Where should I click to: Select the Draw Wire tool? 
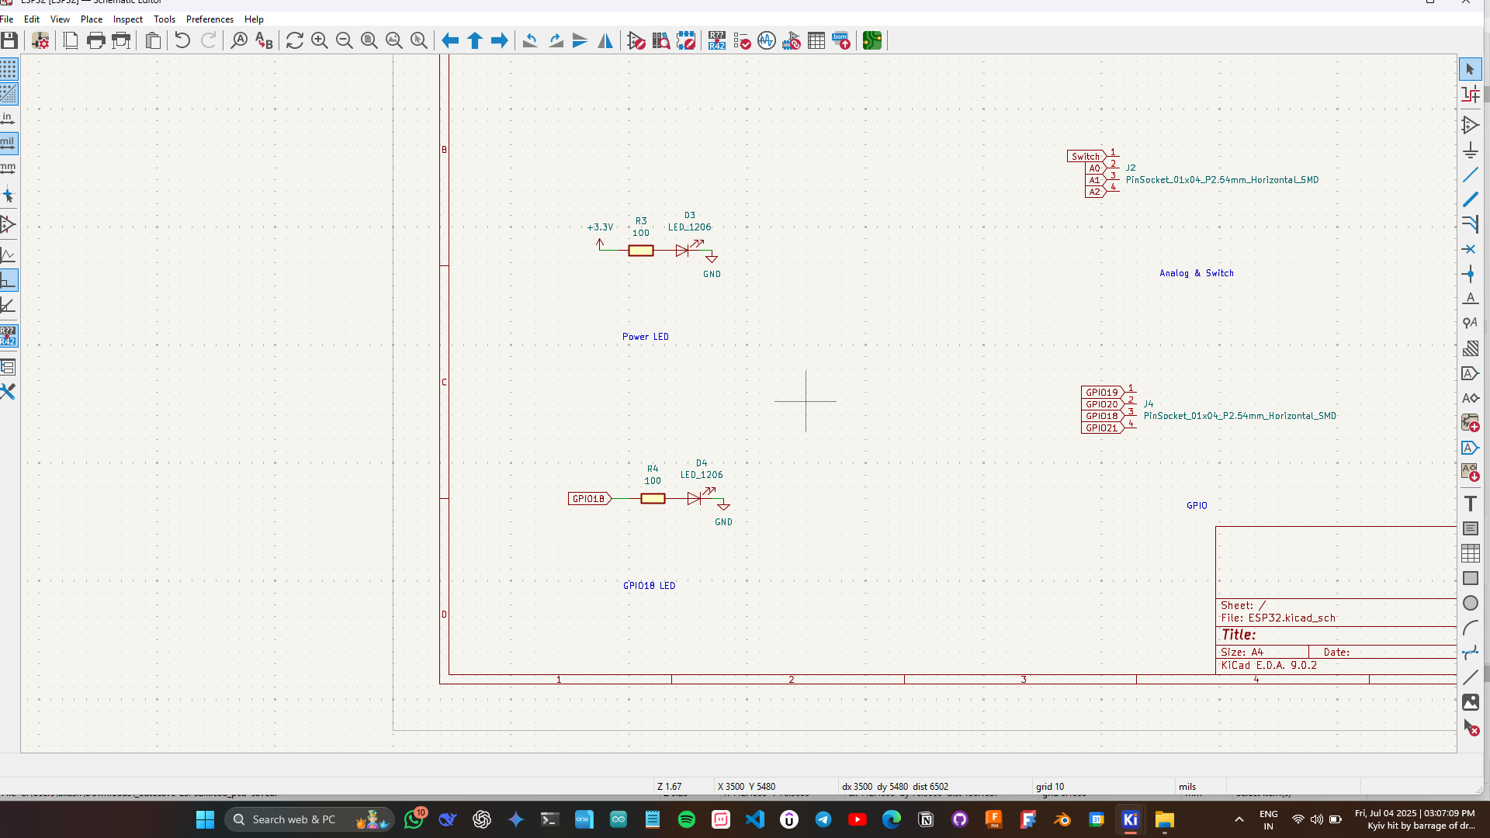click(x=1470, y=175)
